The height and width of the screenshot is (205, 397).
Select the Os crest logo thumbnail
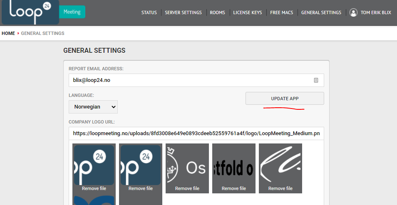(x=187, y=165)
